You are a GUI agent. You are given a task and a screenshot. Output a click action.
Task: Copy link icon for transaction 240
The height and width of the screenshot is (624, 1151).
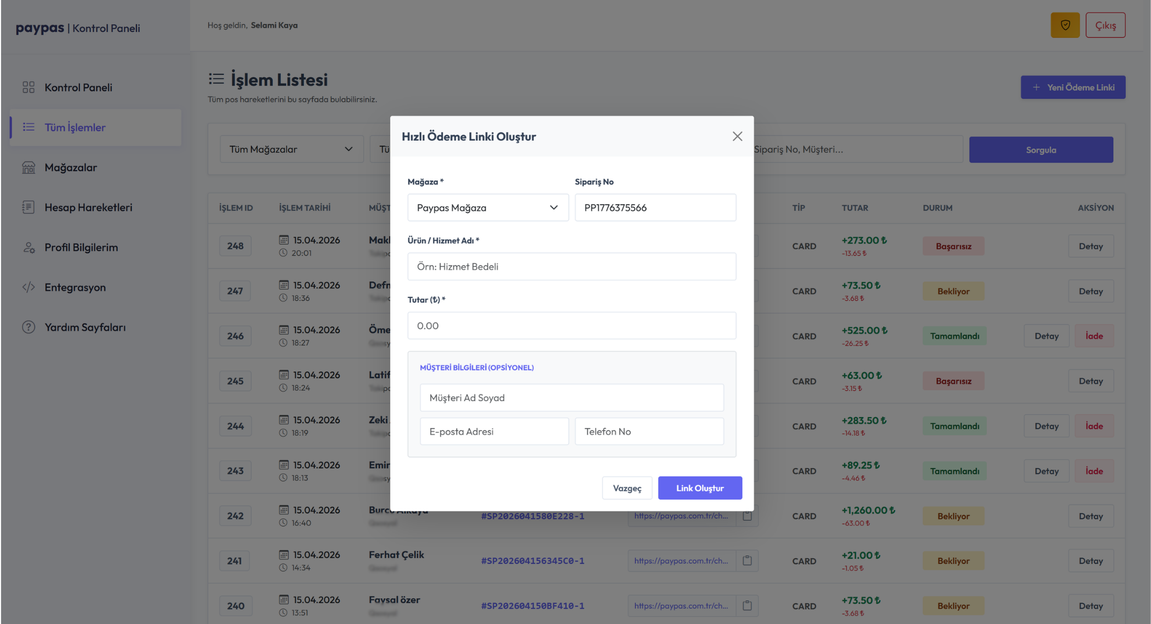click(747, 605)
